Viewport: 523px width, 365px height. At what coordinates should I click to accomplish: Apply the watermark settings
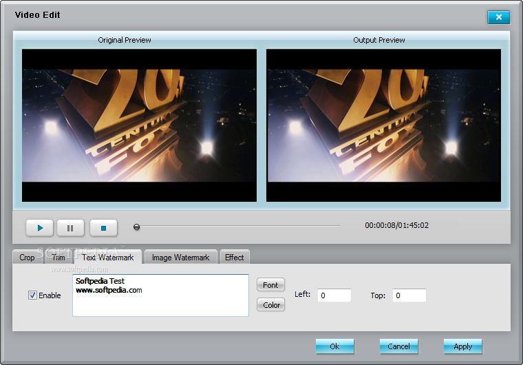[x=462, y=346]
